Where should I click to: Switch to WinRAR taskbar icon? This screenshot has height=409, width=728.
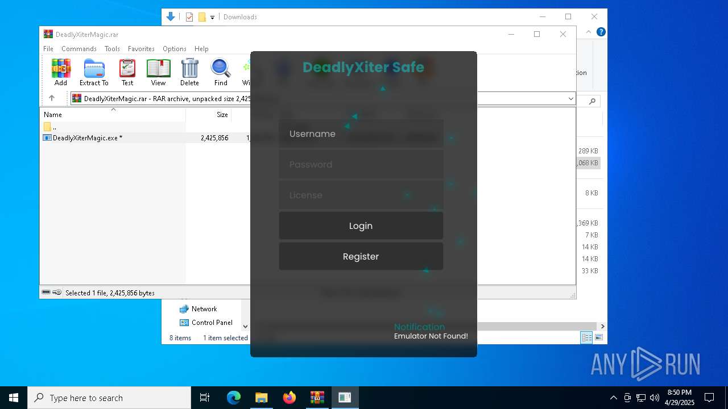coord(317,398)
